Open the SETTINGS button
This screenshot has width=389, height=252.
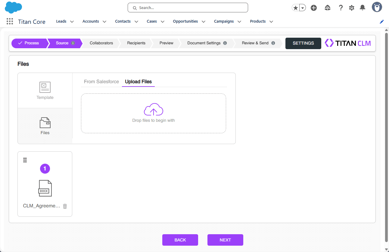tap(303, 43)
